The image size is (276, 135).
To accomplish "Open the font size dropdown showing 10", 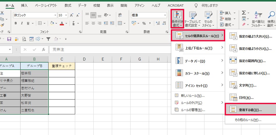I will (x=66, y=15).
